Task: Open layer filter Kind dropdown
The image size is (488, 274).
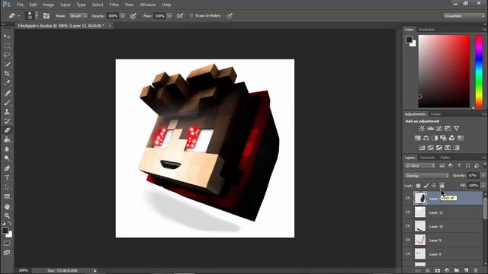Action: (x=420, y=166)
